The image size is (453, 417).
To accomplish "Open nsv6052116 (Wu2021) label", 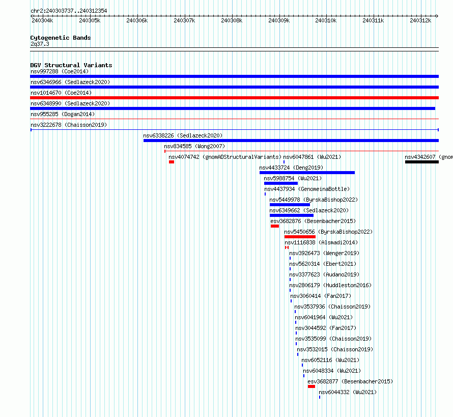I will [330, 360].
